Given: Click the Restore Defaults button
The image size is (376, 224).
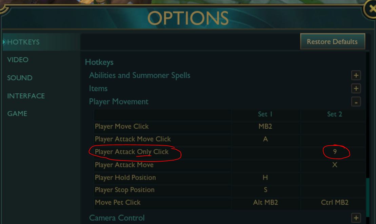Looking at the screenshot, I should click(332, 42).
